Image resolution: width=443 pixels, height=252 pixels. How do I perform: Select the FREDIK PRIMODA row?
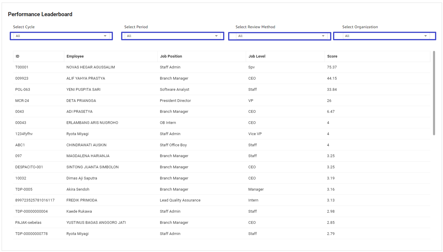[x=222, y=200]
